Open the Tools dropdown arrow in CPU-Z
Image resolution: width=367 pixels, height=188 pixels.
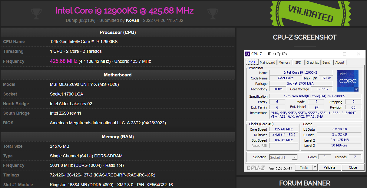point(315,167)
